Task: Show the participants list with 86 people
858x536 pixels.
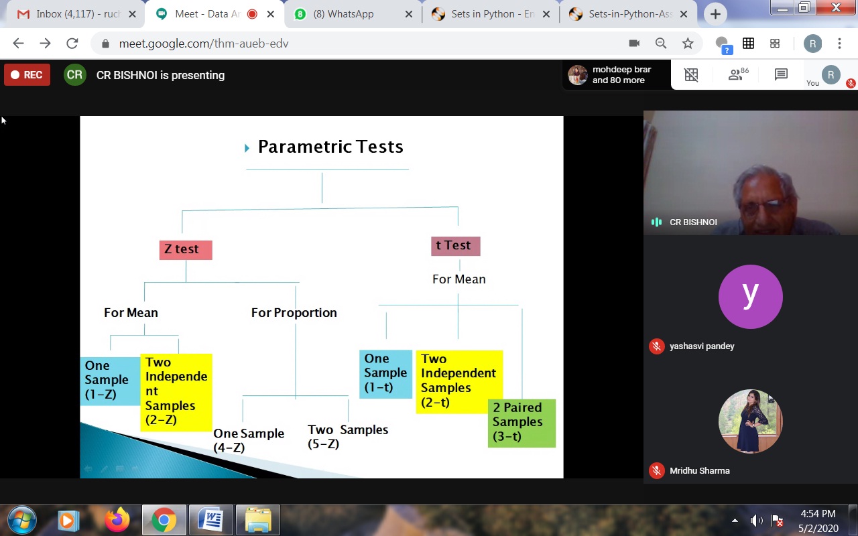Action: tap(737, 75)
